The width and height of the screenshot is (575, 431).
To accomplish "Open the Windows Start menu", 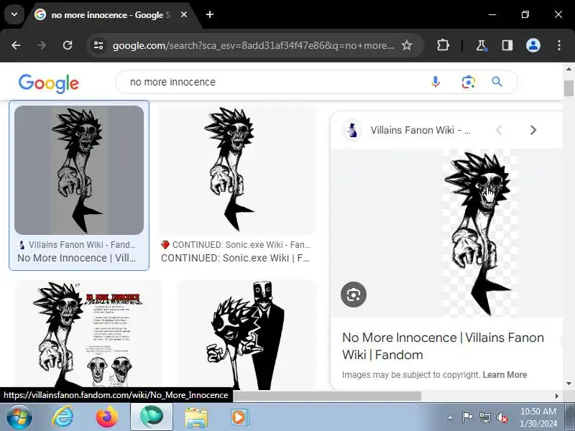I will (19, 417).
